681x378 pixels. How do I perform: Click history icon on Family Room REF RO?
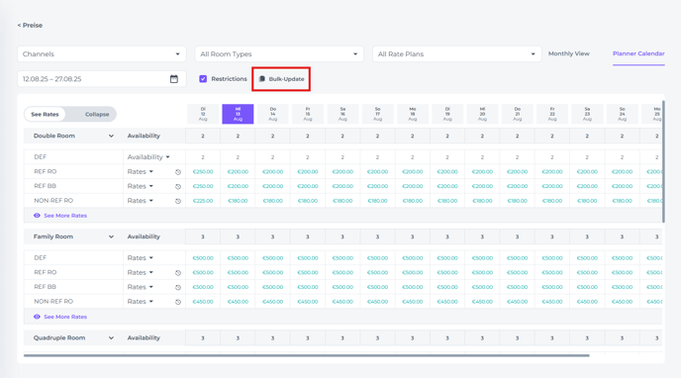[x=178, y=273]
